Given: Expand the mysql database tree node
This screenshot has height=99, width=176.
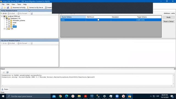Looking at the screenshot, I should point(7,23).
